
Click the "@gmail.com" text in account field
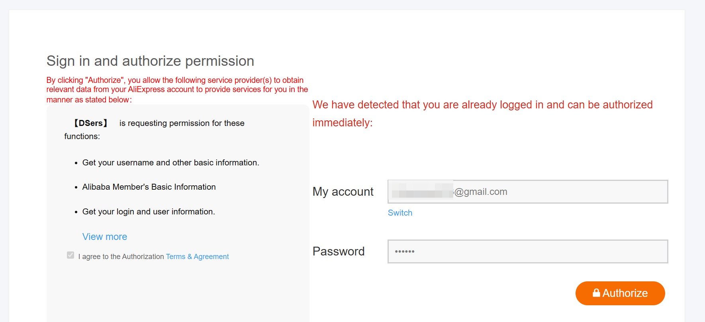click(x=481, y=192)
